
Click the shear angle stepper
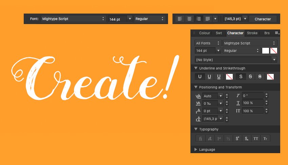(x=267, y=95)
